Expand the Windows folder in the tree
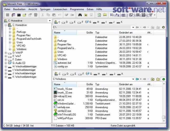The width and height of the screenshot is (170, 131). pos(10,49)
